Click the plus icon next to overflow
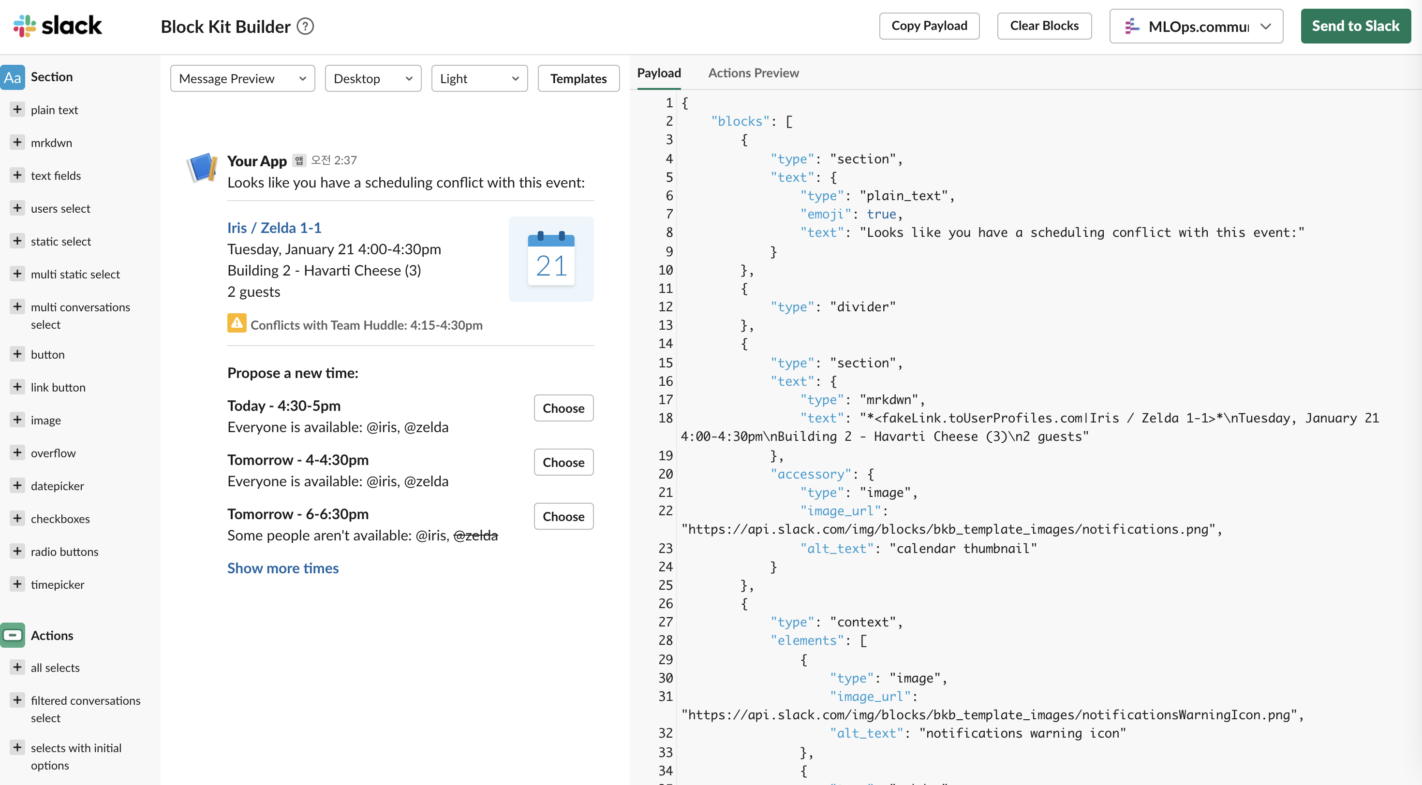Image resolution: width=1422 pixels, height=785 pixels. [x=17, y=452]
